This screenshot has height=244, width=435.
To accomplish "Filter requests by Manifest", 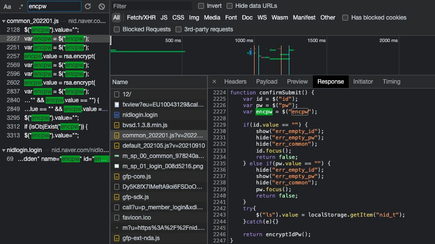I will [304, 18].
